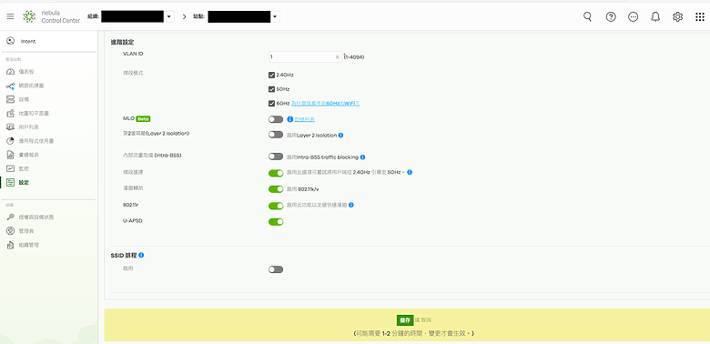This screenshot has width=710, height=344.
Task: Click the 儀表板 dashboard gauge icon
Action: [10, 72]
